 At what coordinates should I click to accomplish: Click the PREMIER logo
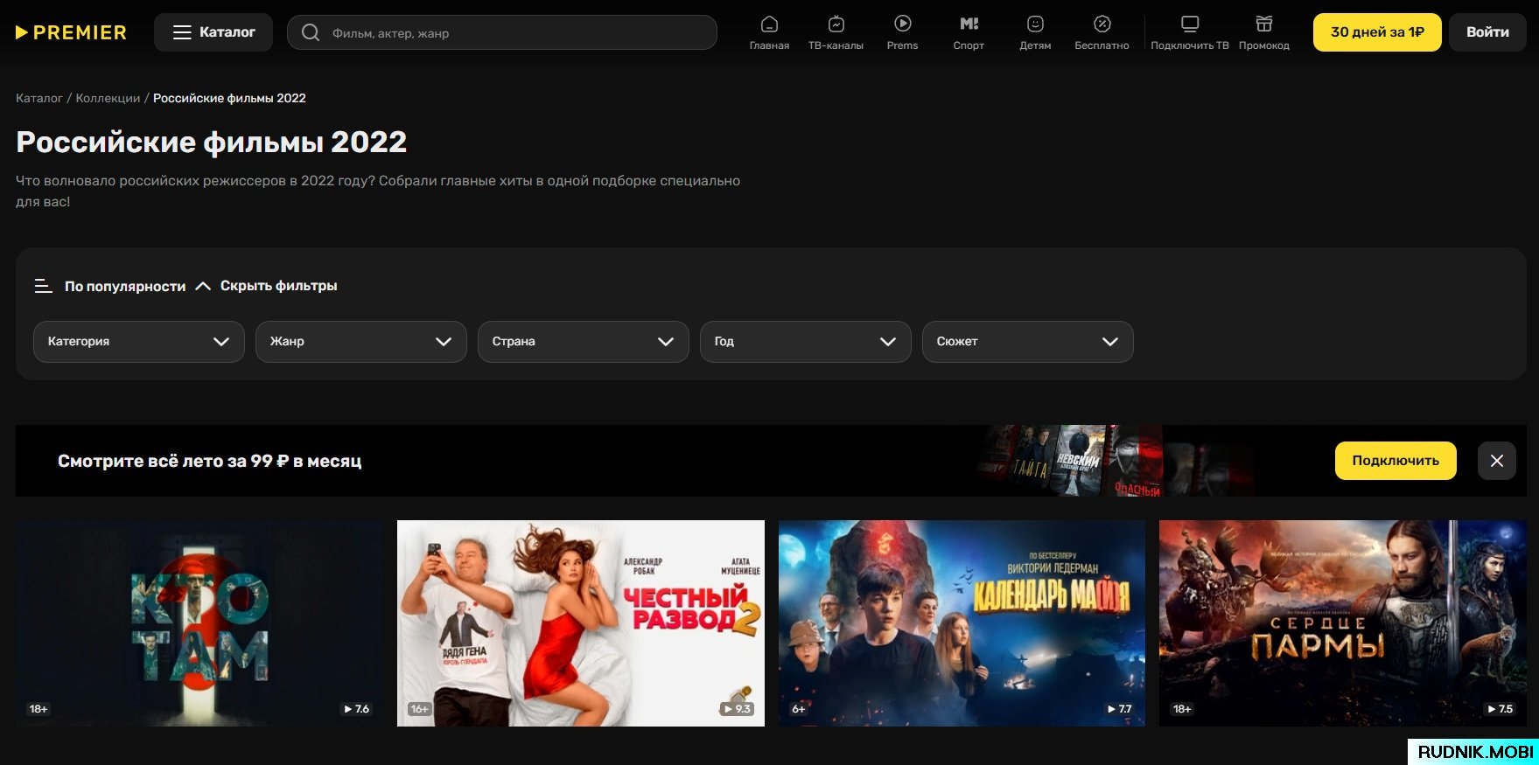71,32
